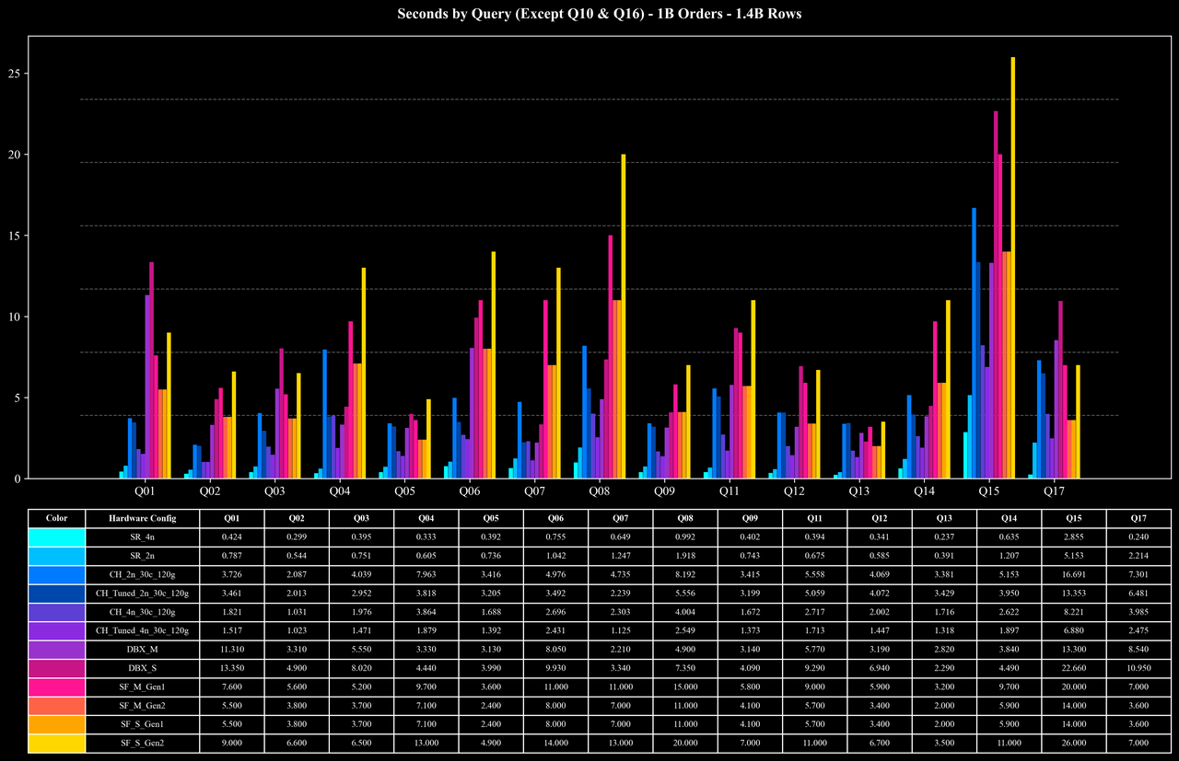Select the 0.424 cell in SR_4n row
This screenshot has height=761, width=1179.
(x=232, y=536)
